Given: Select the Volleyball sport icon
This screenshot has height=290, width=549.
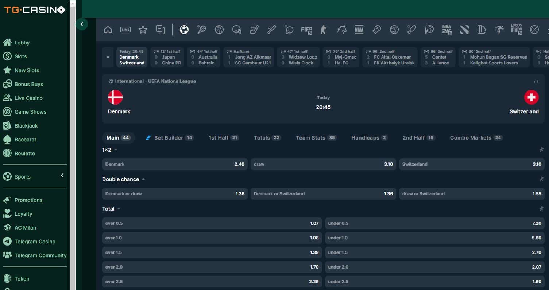Looking at the screenshot, I should point(394,30).
